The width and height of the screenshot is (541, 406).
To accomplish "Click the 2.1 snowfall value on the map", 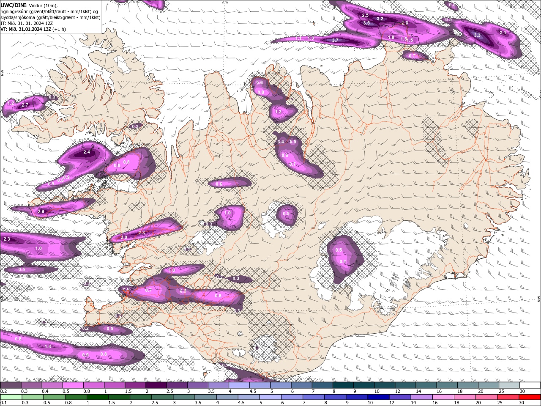I will click(503, 33).
